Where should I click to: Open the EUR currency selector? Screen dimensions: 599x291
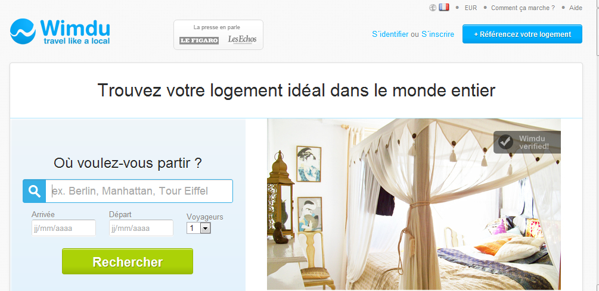coord(471,8)
